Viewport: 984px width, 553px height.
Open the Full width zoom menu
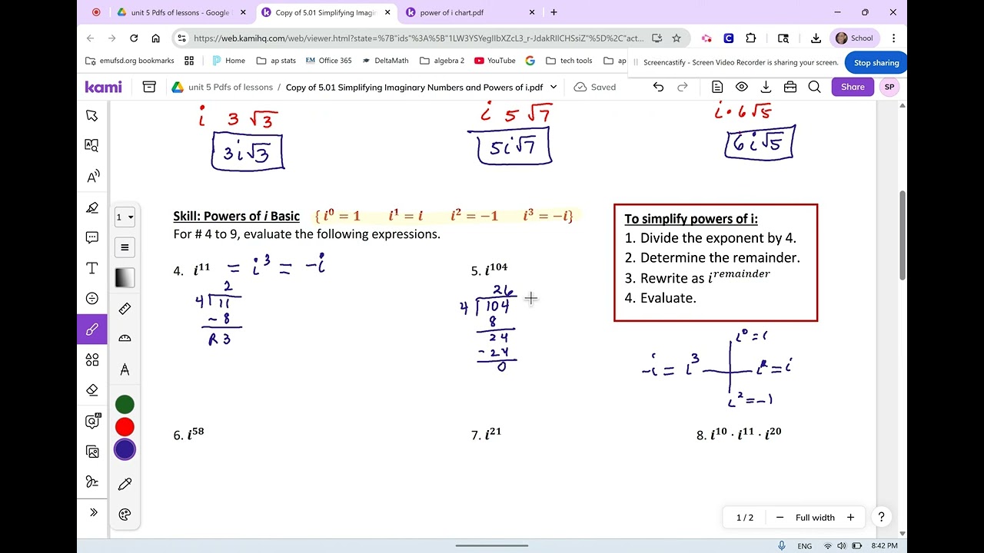coord(815,518)
